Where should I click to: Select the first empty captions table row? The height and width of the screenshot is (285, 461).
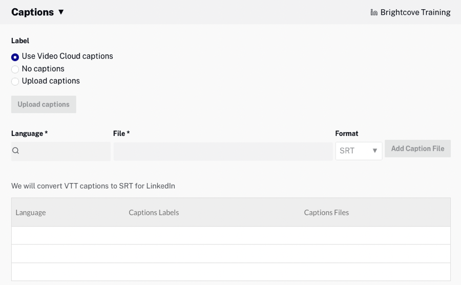coord(230,236)
